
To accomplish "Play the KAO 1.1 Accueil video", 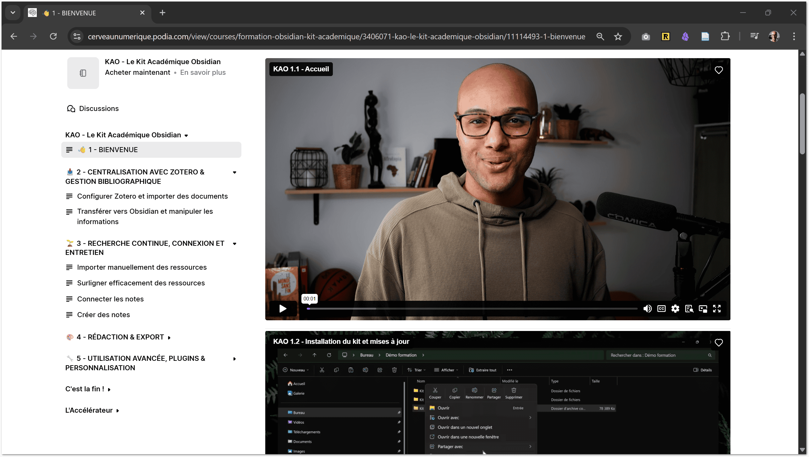I will 283,309.
